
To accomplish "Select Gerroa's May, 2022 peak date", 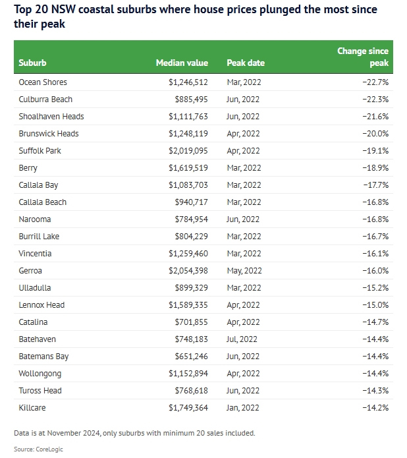I will click(244, 271).
